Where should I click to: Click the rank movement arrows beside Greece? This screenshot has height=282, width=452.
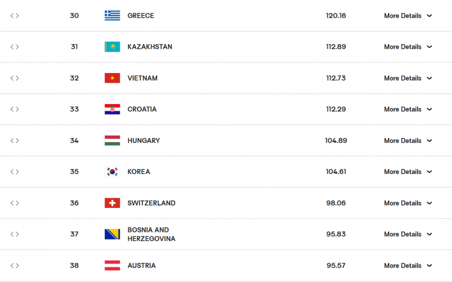14,16
